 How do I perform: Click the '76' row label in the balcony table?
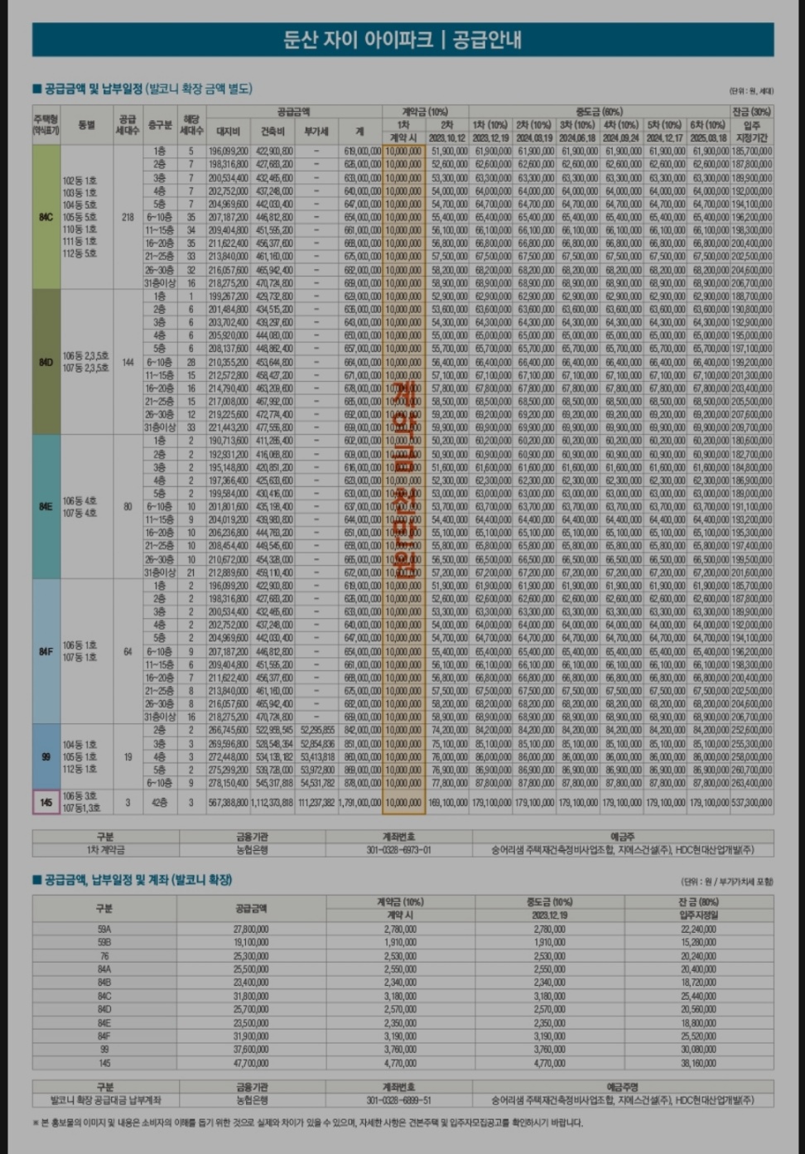(x=104, y=956)
